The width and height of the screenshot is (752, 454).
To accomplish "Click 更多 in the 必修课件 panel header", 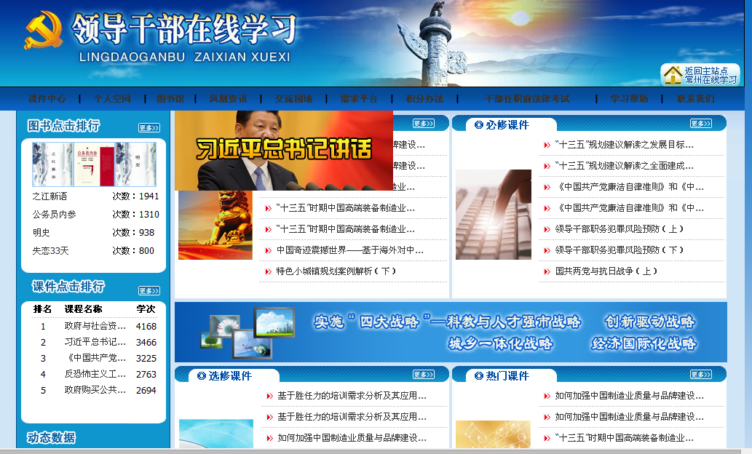I will [x=700, y=124].
